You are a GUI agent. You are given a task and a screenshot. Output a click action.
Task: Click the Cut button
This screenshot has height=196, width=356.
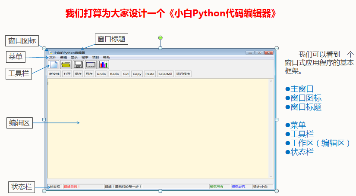point(126,74)
